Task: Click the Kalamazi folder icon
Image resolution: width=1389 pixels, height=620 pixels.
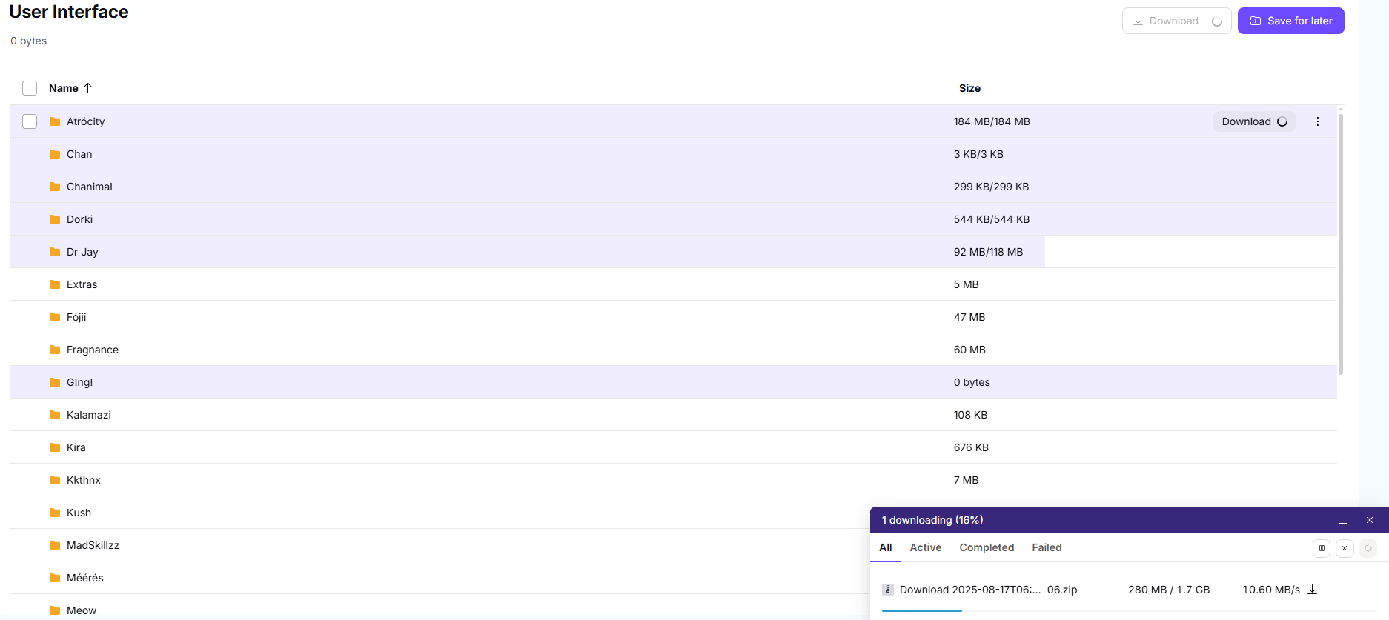Action: click(55, 415)
